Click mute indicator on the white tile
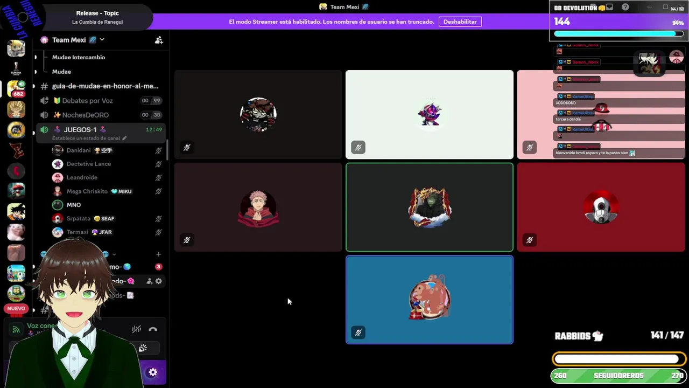The height and width of the screenshot is (388, 689). click(x=358, y=147)
